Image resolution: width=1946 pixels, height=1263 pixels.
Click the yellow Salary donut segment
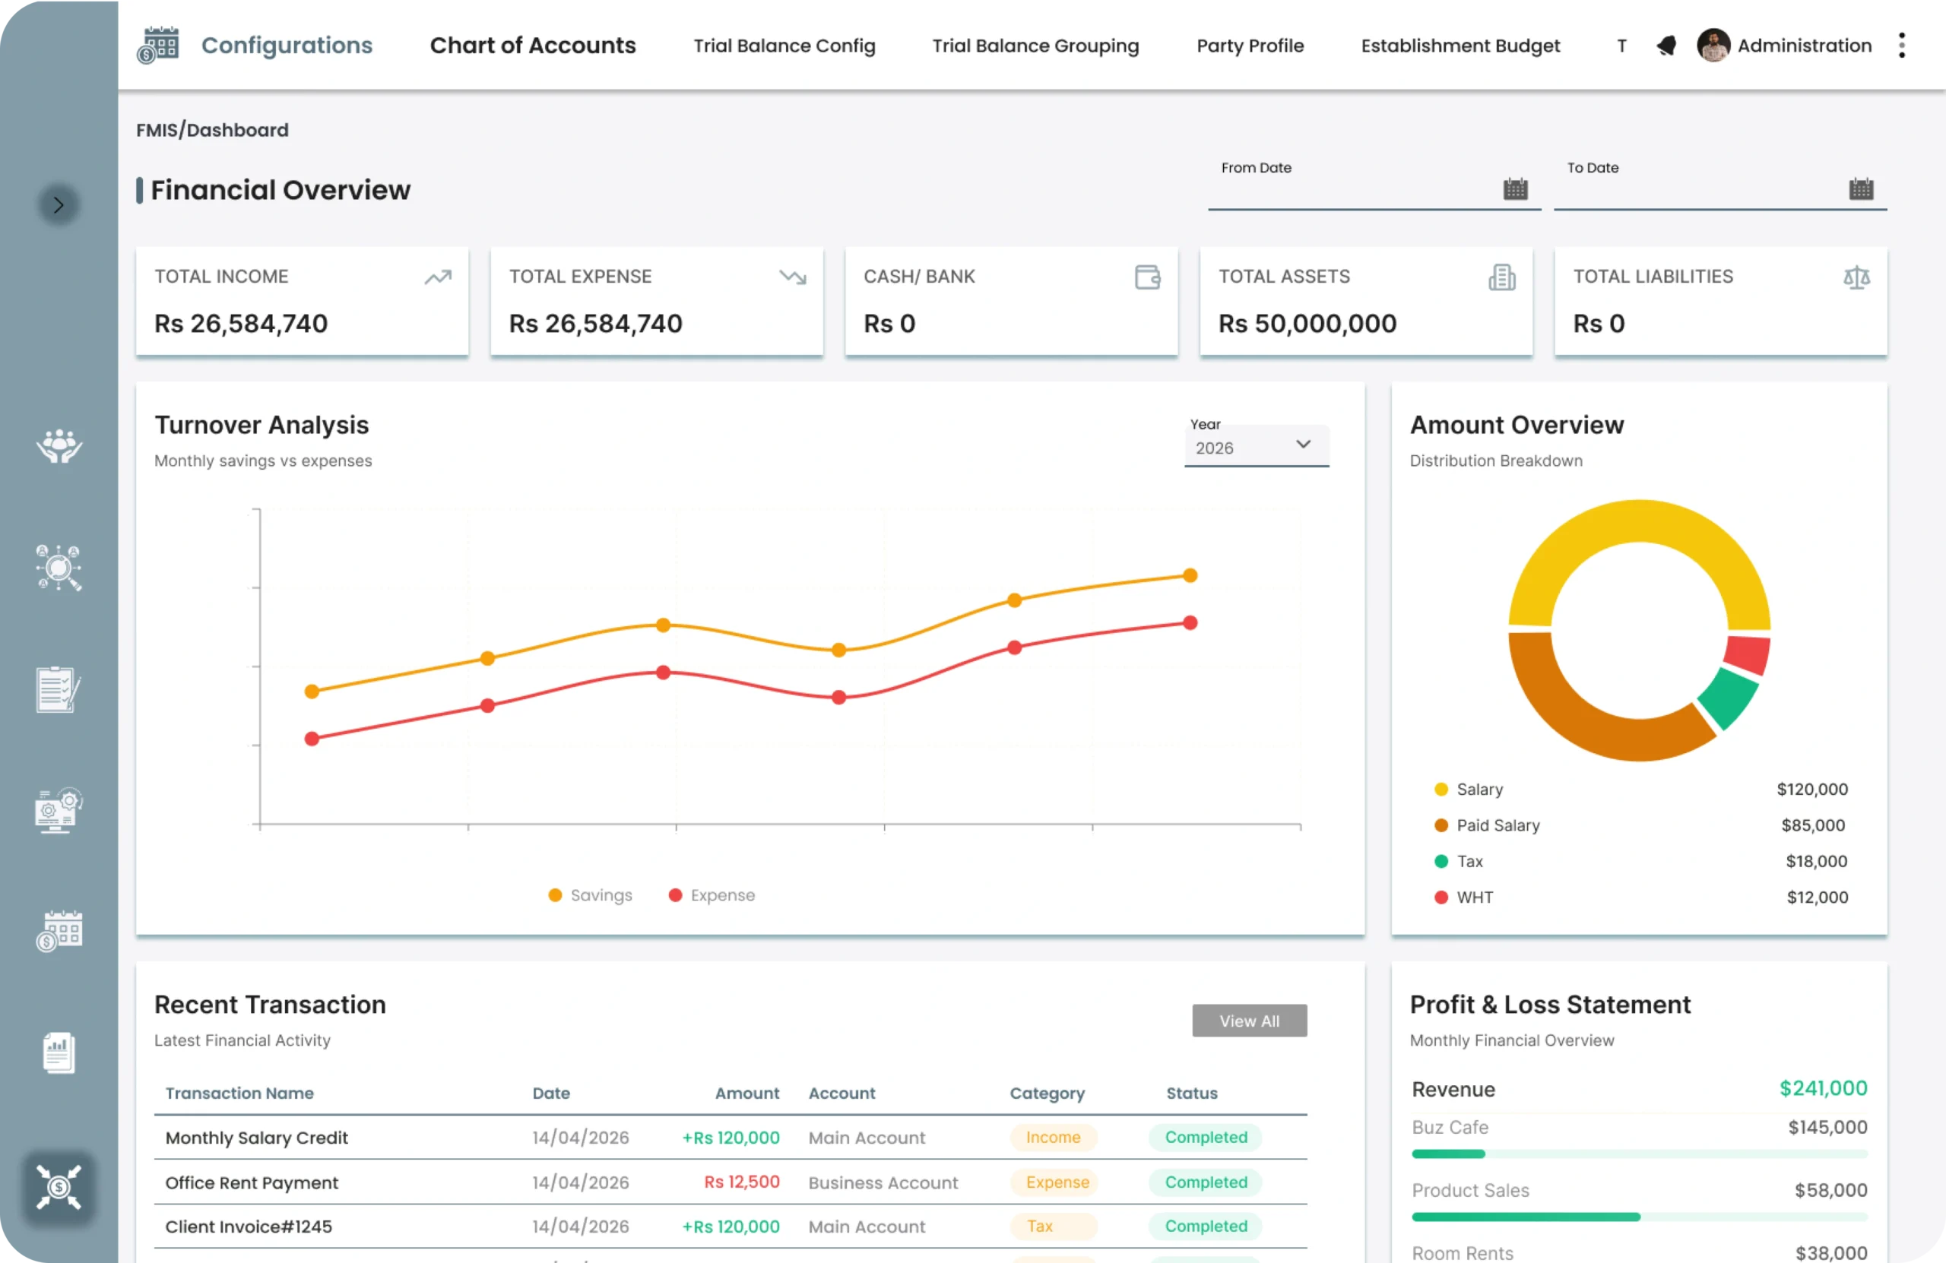pyautogui.click(x=1639, y=521)
